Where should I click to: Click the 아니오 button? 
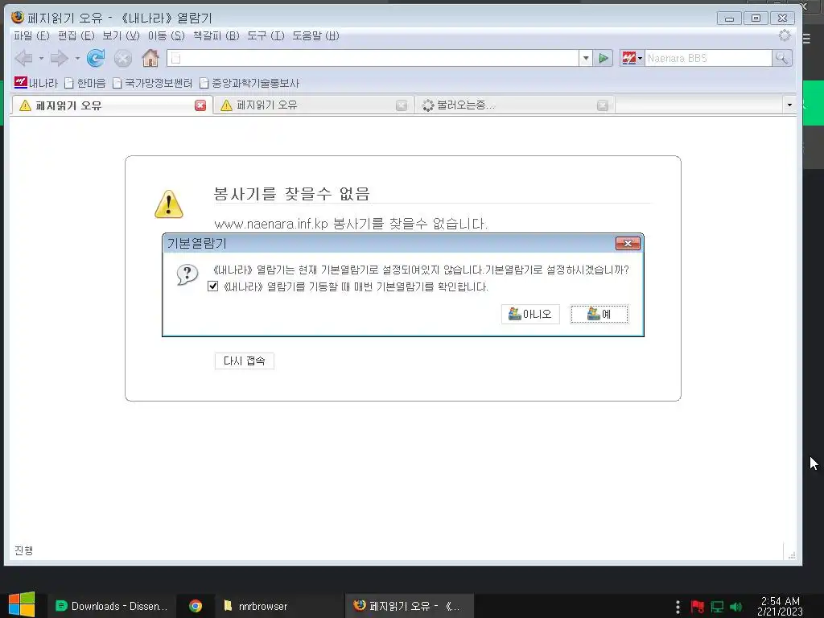(530, 315)
